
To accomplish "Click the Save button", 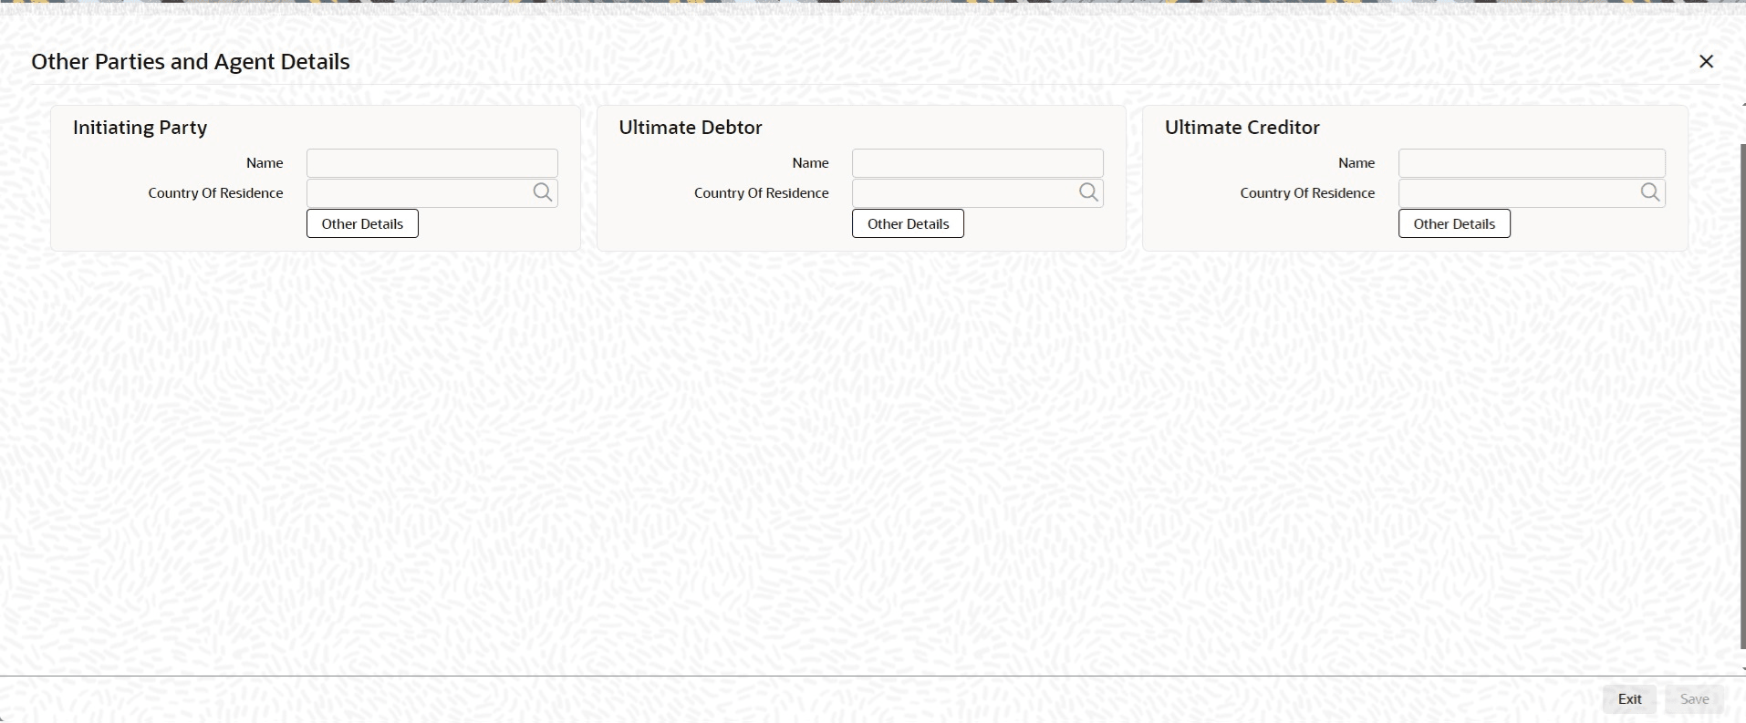I will click(x=1694, y=699).
